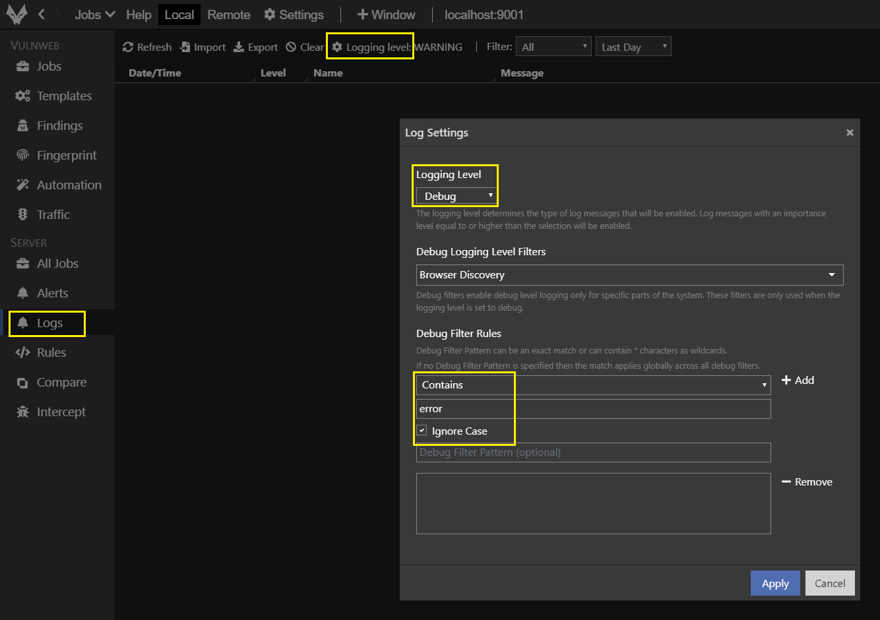
Task: Open the Contains rule type dropdown
Action: point(593,385)
